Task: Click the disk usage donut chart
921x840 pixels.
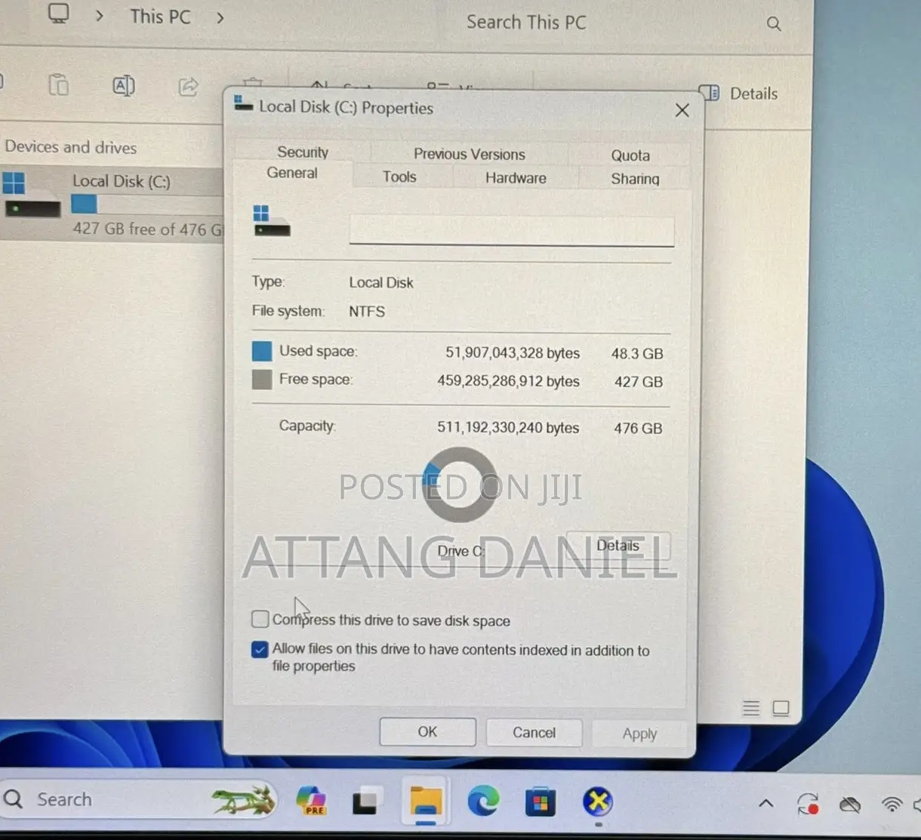Action: [x=459, y=485]
